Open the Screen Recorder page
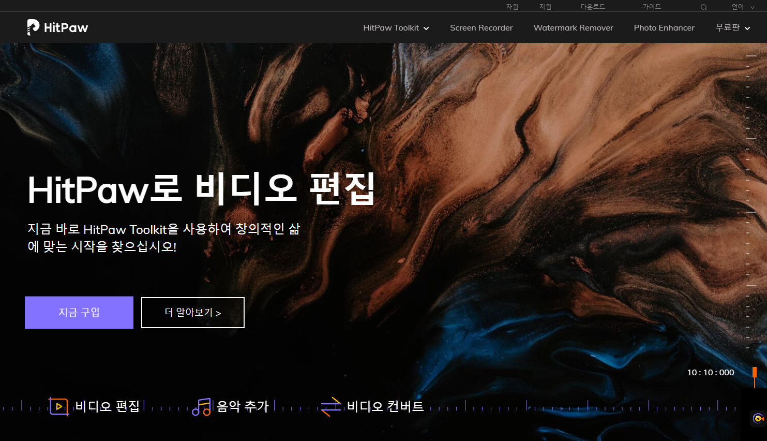Image resolution: width=767 pixels, height=441 pixels. [x=482, y=28]
